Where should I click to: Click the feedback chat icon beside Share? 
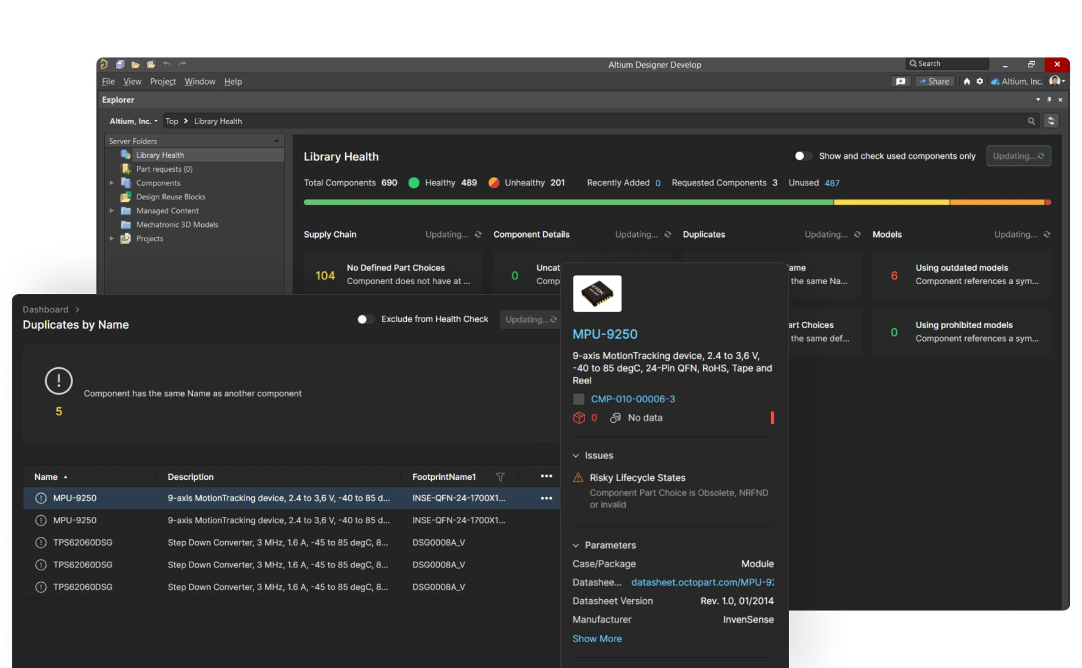900,81
